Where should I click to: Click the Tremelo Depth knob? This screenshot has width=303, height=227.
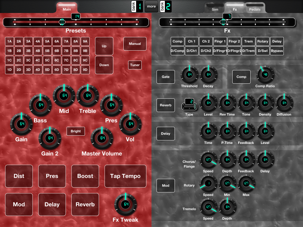[x=227, y=207]
